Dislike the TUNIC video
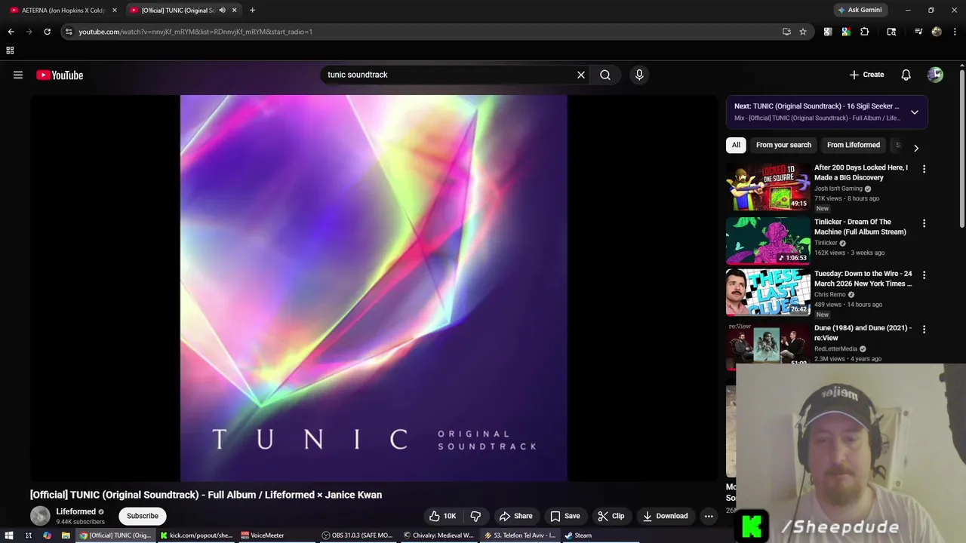Viewport: 966px width, 543px height. (x=475, y=516)
